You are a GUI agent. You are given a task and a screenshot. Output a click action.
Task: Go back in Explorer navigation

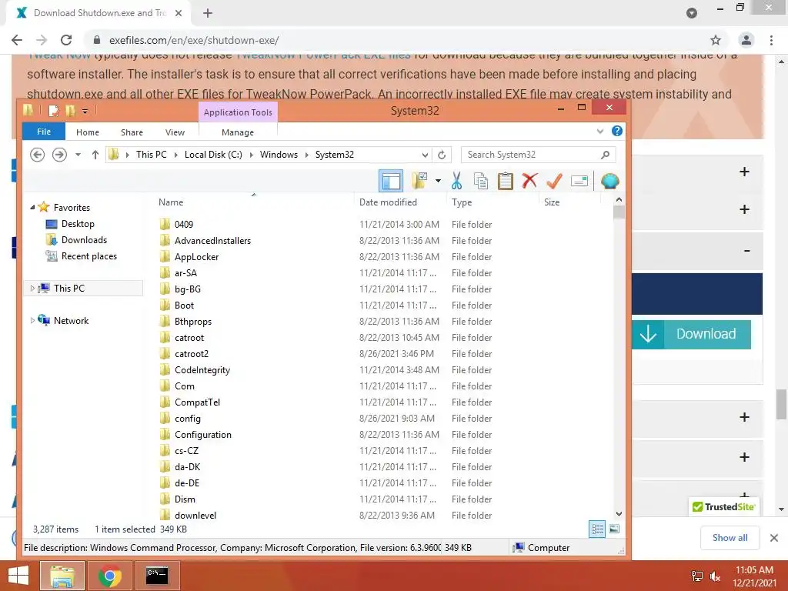[37, 155]
